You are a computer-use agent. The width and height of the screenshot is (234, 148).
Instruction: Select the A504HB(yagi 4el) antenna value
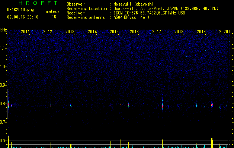click(x=131, y=17)
